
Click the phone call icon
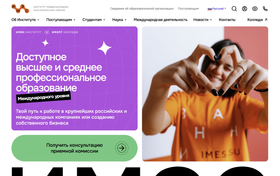[265, 8]
